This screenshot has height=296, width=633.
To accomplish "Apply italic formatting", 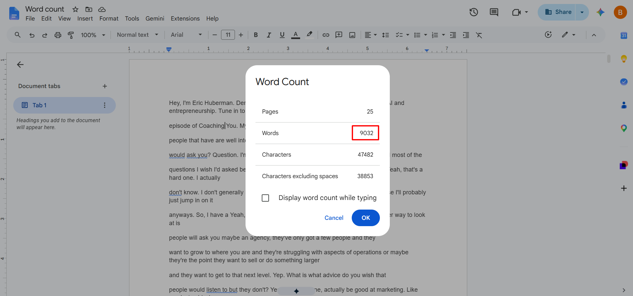I will [x=269, y=35].
